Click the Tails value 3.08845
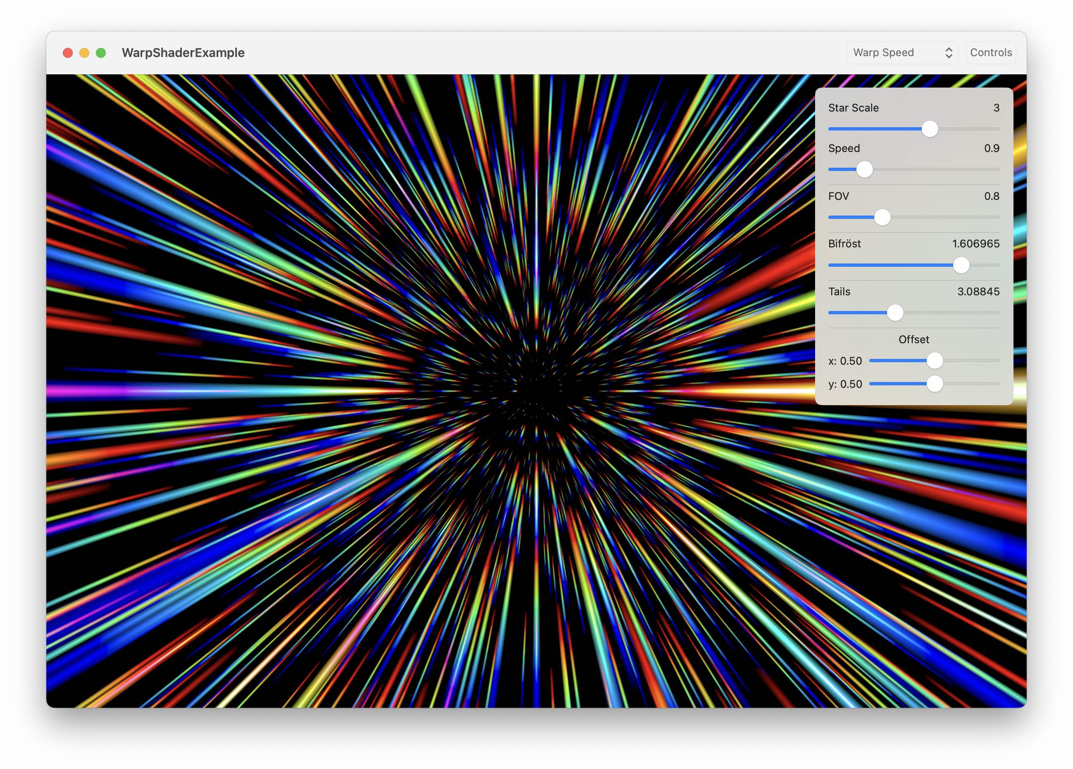 (x=978, y=292)
